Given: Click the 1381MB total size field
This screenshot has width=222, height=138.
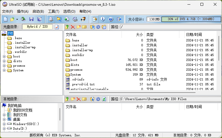Looking at the screenshot, I should pos(153,19).
